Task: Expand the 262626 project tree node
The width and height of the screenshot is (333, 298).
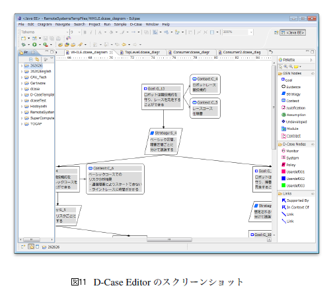Action: (x=22, y=66)
